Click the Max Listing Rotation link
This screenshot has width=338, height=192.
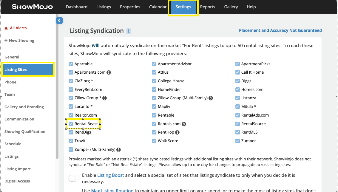112,190
